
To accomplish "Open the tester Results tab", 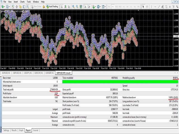I will [x=14, y=130].
